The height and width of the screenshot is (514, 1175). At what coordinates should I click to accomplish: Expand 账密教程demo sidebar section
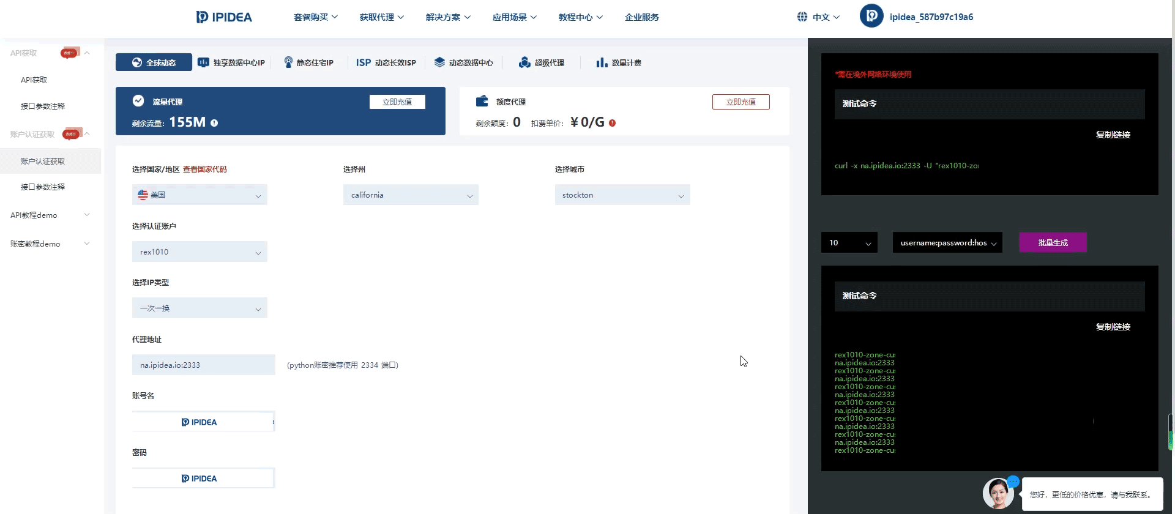tap(50, 244)
